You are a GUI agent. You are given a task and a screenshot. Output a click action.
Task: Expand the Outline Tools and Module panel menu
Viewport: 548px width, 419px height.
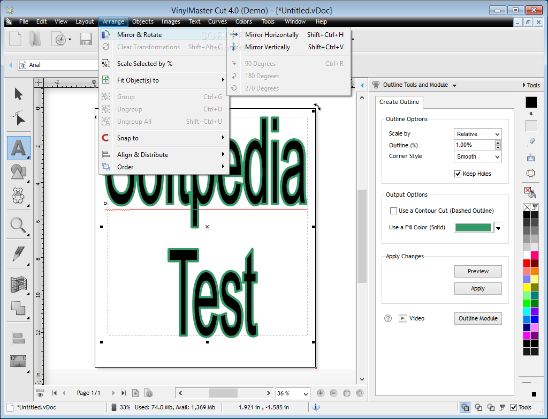(454, 85)
